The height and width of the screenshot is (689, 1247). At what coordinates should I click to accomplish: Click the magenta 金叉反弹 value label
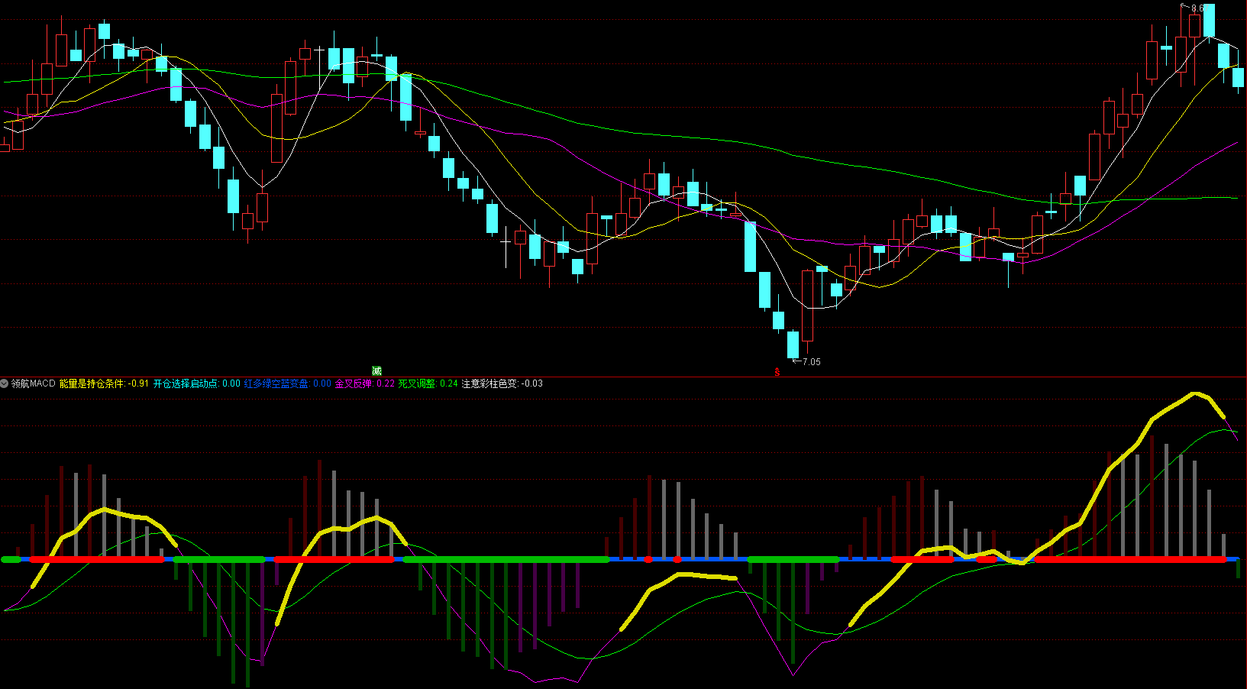coord(365,383)
